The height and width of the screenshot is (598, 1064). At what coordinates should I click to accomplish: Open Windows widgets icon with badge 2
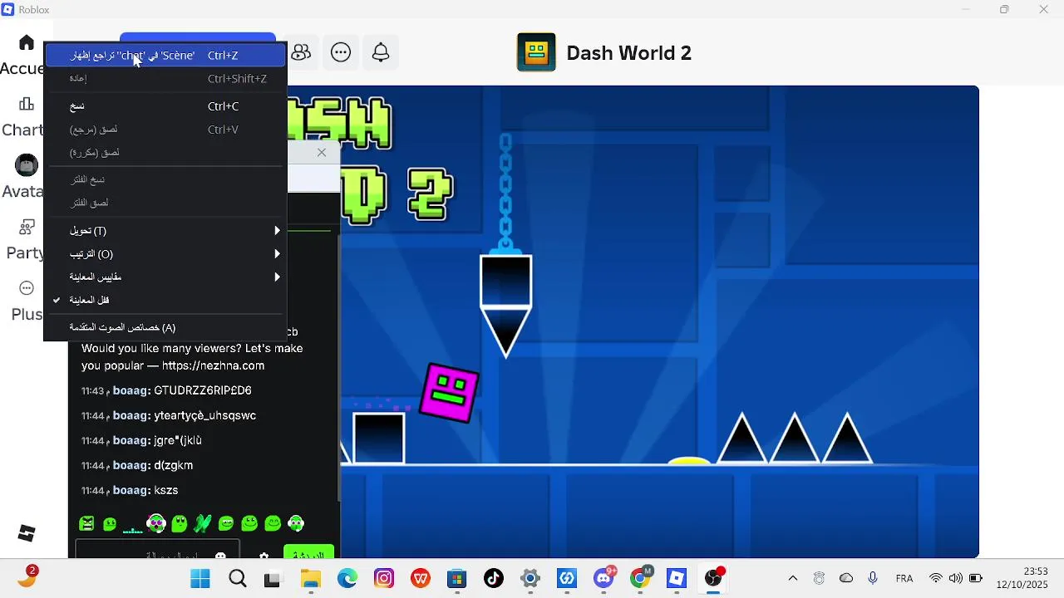(27, 577)
